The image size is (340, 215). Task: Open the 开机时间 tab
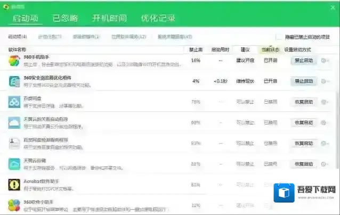point(109,19)
